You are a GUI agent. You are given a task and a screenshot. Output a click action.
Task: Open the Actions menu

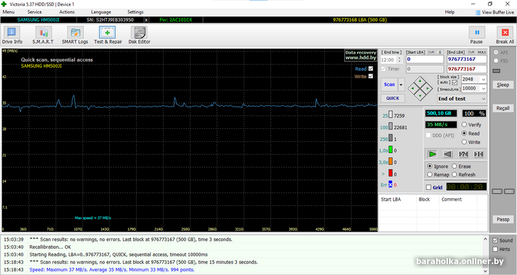click(67, 12)
